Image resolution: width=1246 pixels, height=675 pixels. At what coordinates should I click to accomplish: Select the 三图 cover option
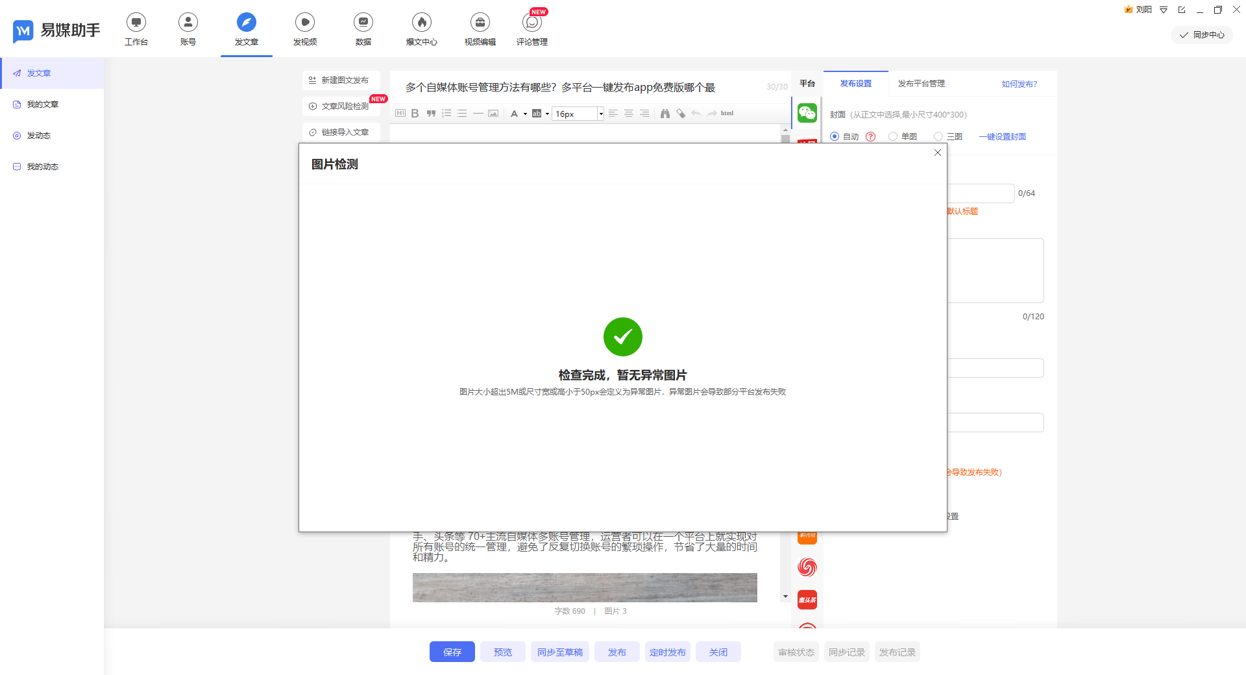[x=938, y=136]
